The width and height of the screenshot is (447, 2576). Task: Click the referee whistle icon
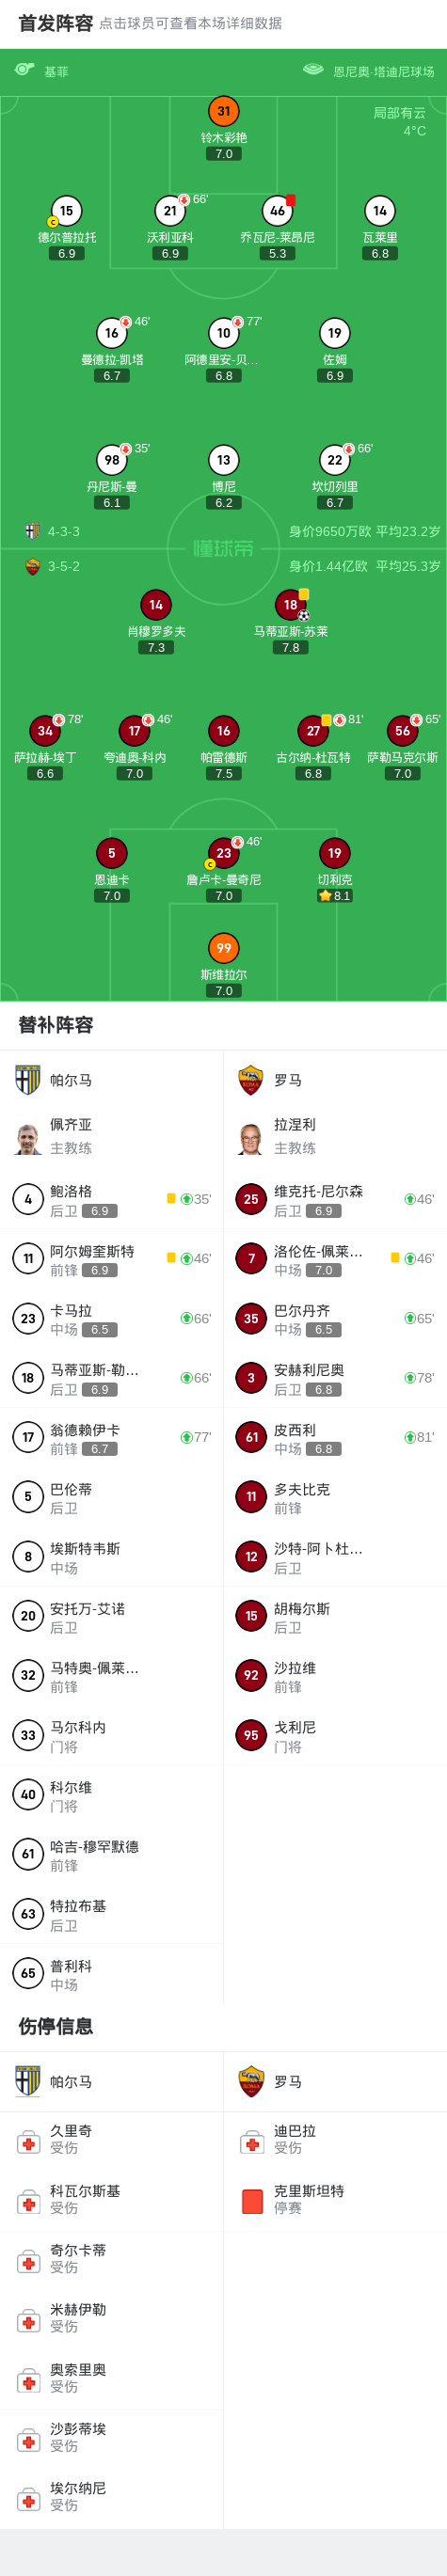[x=24, y=70]
